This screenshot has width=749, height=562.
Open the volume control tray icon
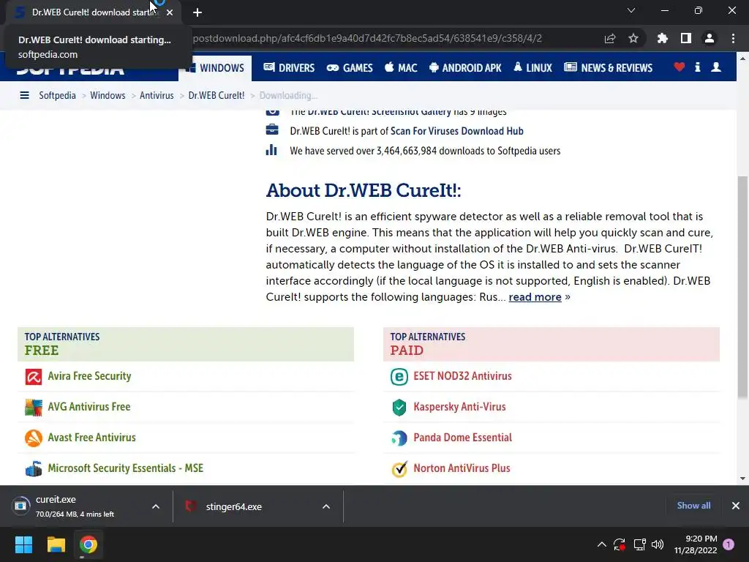pyautogui.click(x=658, y=544)
